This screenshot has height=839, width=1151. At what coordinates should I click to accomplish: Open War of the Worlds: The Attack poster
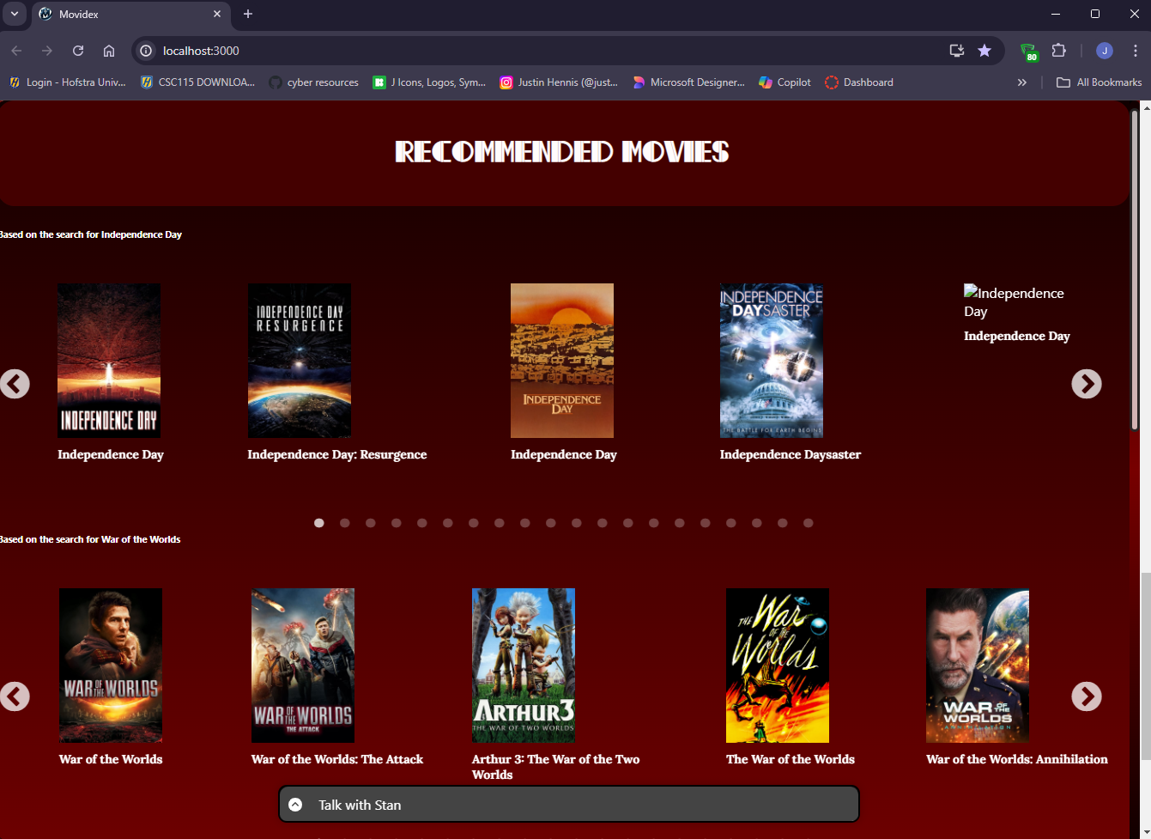303,666
